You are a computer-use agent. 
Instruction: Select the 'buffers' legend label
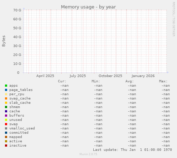17,116
